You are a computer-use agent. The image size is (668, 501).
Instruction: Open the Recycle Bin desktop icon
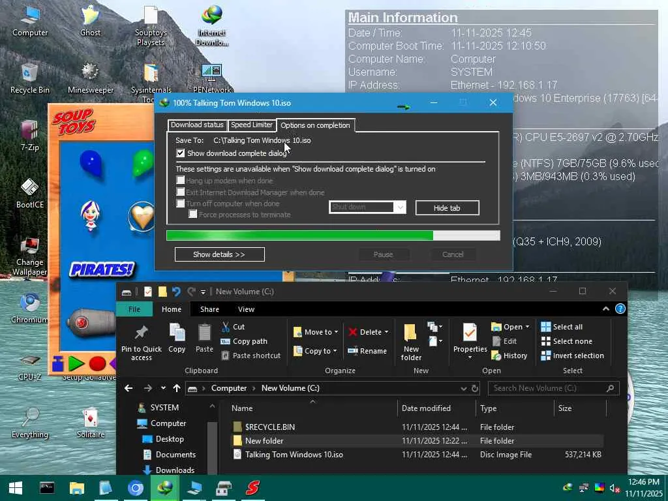tap(30, 79)
